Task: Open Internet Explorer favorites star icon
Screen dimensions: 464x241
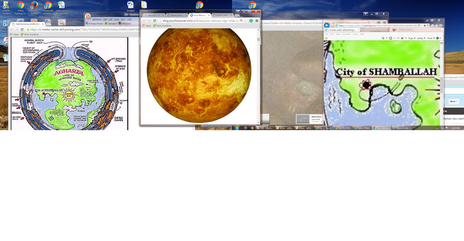Action: click(x=436, y=25)
